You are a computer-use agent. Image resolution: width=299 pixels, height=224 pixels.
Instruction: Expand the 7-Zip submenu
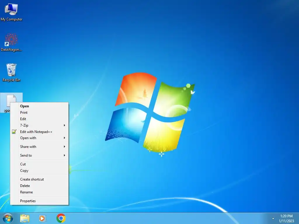pyautogui.click(x=39, y=125)
